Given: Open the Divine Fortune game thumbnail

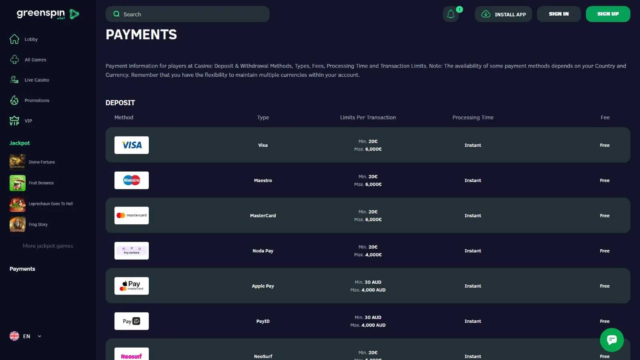Looking at the screenshot, I should 18,162.
